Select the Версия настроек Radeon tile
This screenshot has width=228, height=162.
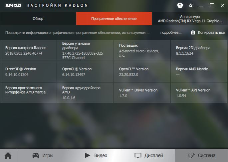point(29,50)
